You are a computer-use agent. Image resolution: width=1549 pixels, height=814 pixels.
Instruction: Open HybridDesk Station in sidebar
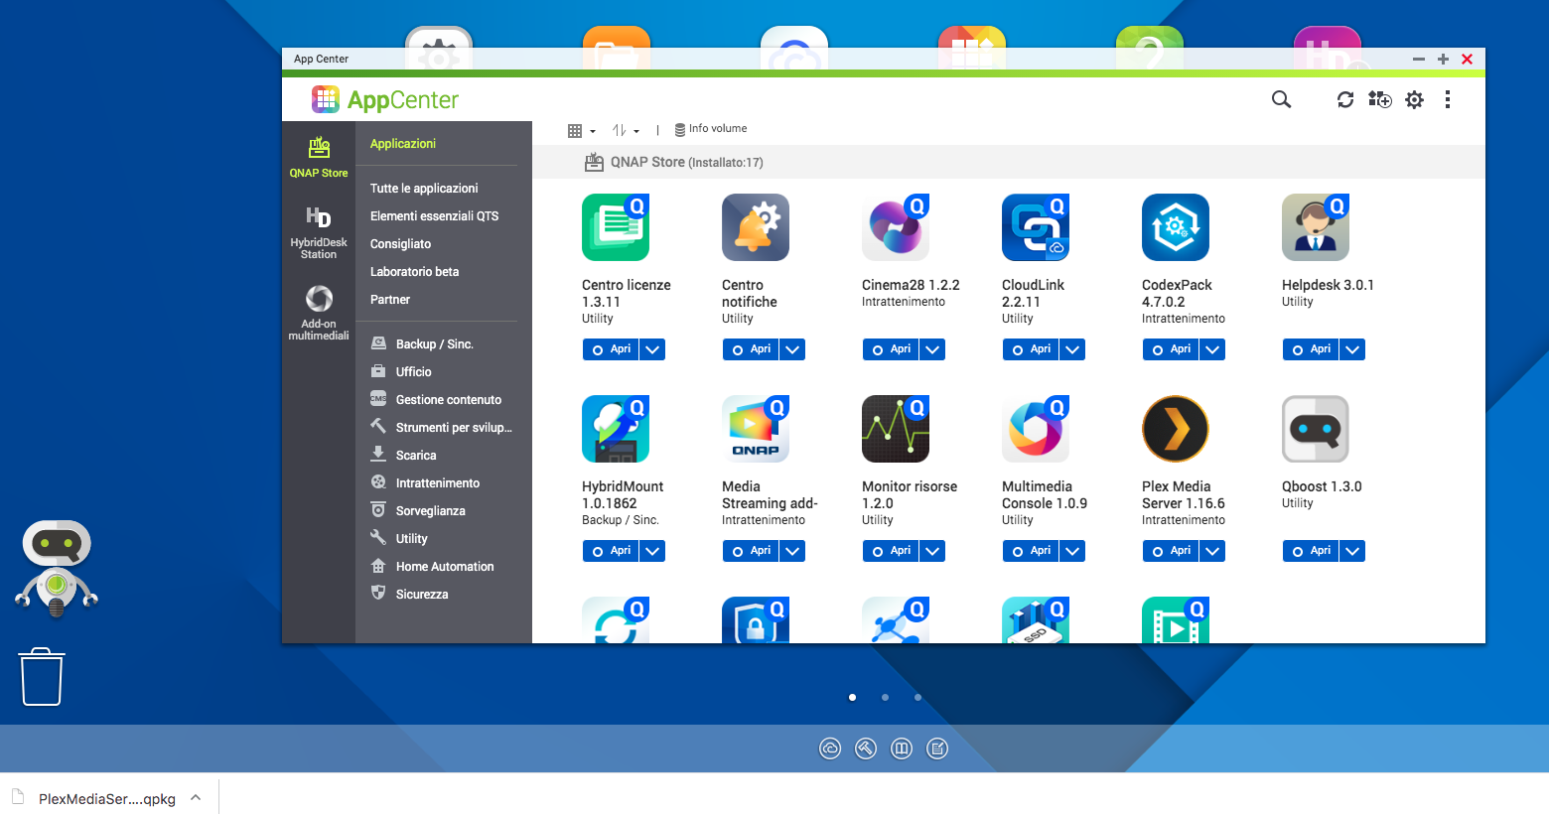[x=319, y=232]
